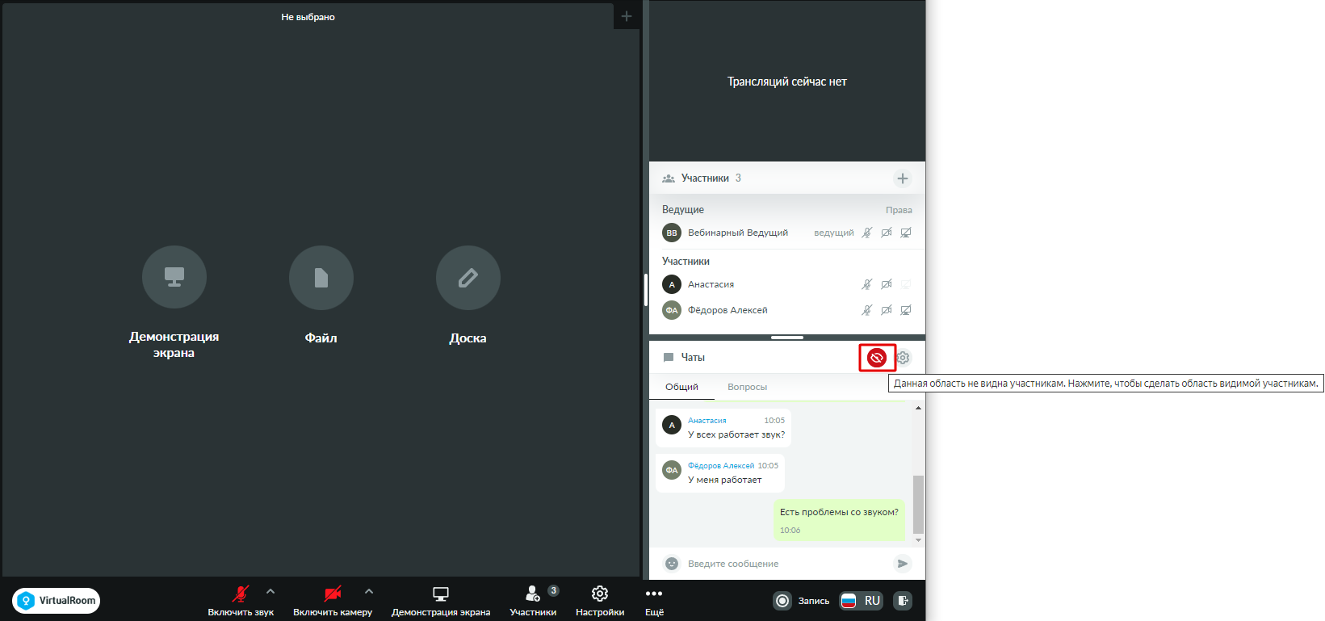Toggle camera right for Анастасия
Viewport: 1325px width, 621px height.
(887, 284)
